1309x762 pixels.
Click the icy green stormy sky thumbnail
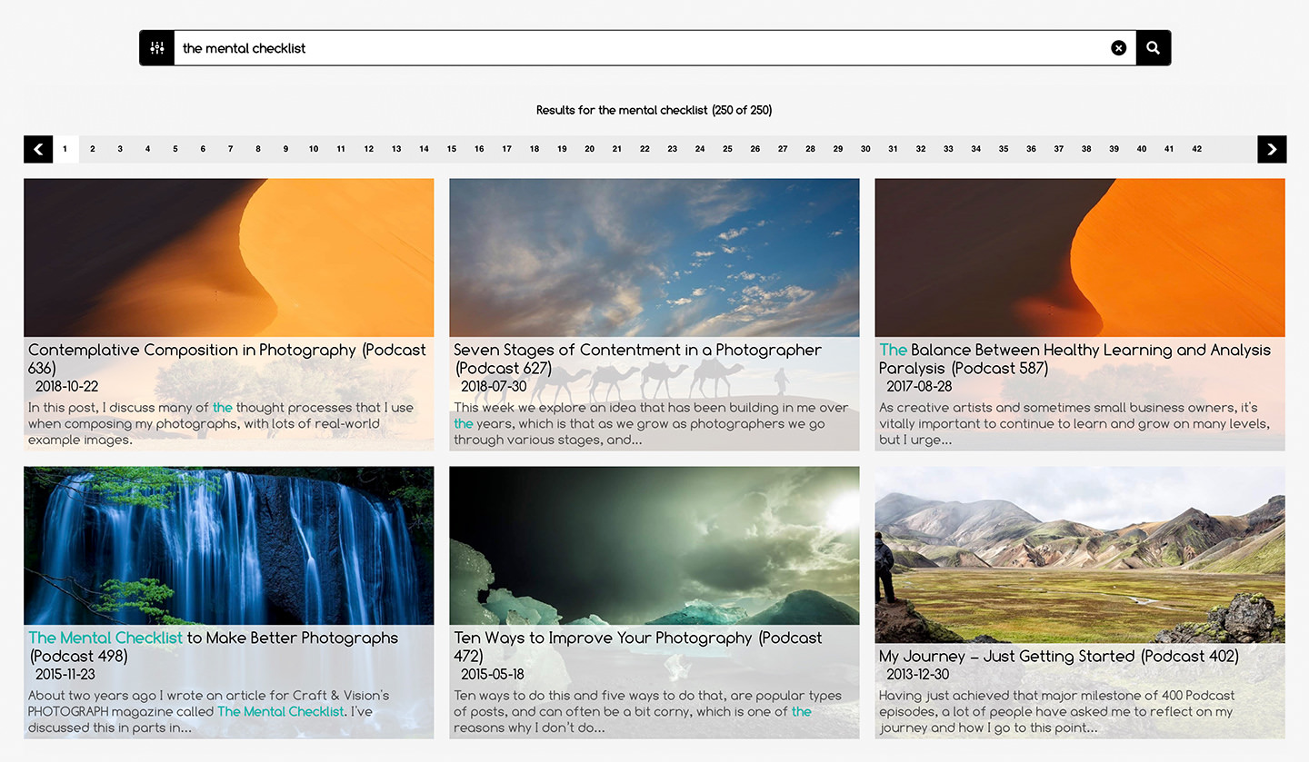click(654, 545)
